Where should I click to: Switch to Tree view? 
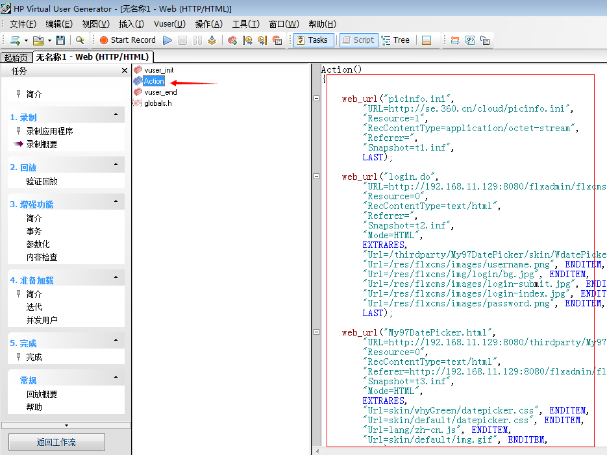[395, 40]
